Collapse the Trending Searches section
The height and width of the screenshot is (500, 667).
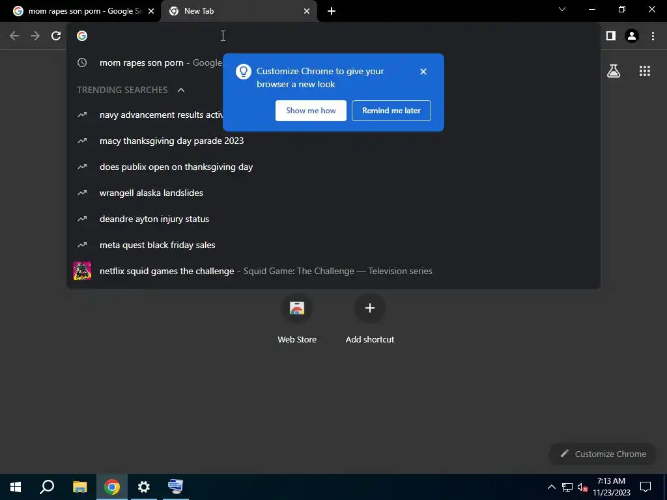(181, 90)
